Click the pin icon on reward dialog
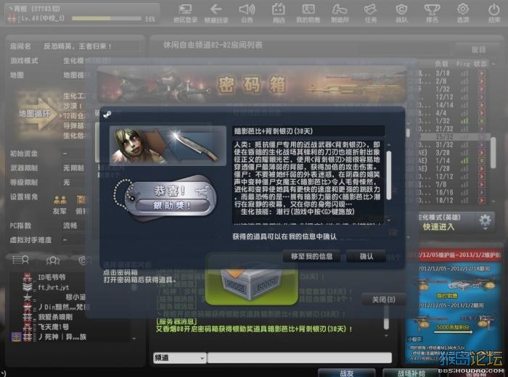The height and width of the screenshot is (377, 508). tap(107, 115)
